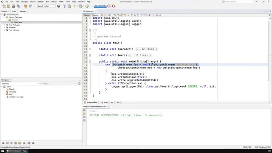The image size is (272, 153).
Task: Click the Build Project hammer icon
Action: click(x=65, y=6)
